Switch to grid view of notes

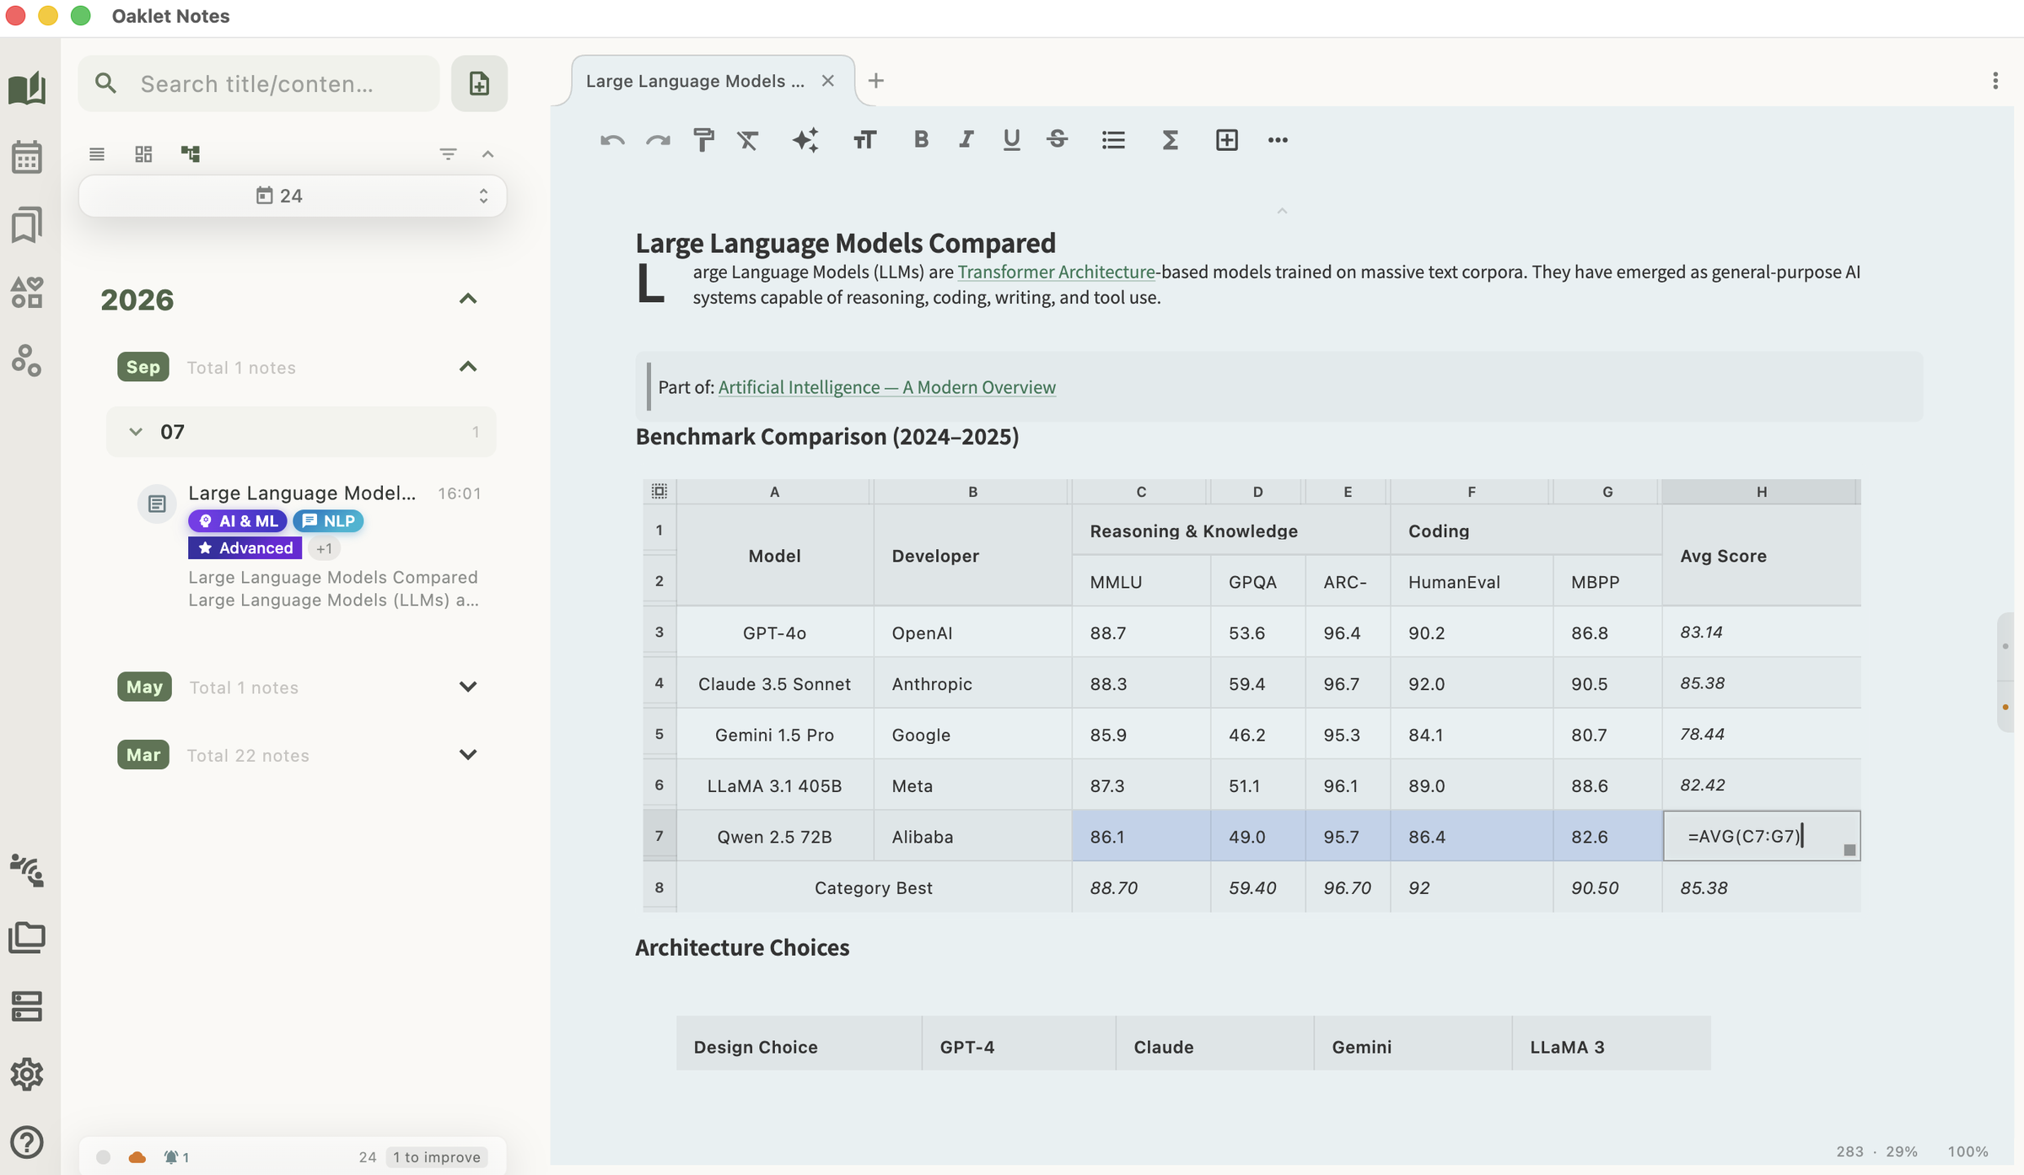[143, 154]
